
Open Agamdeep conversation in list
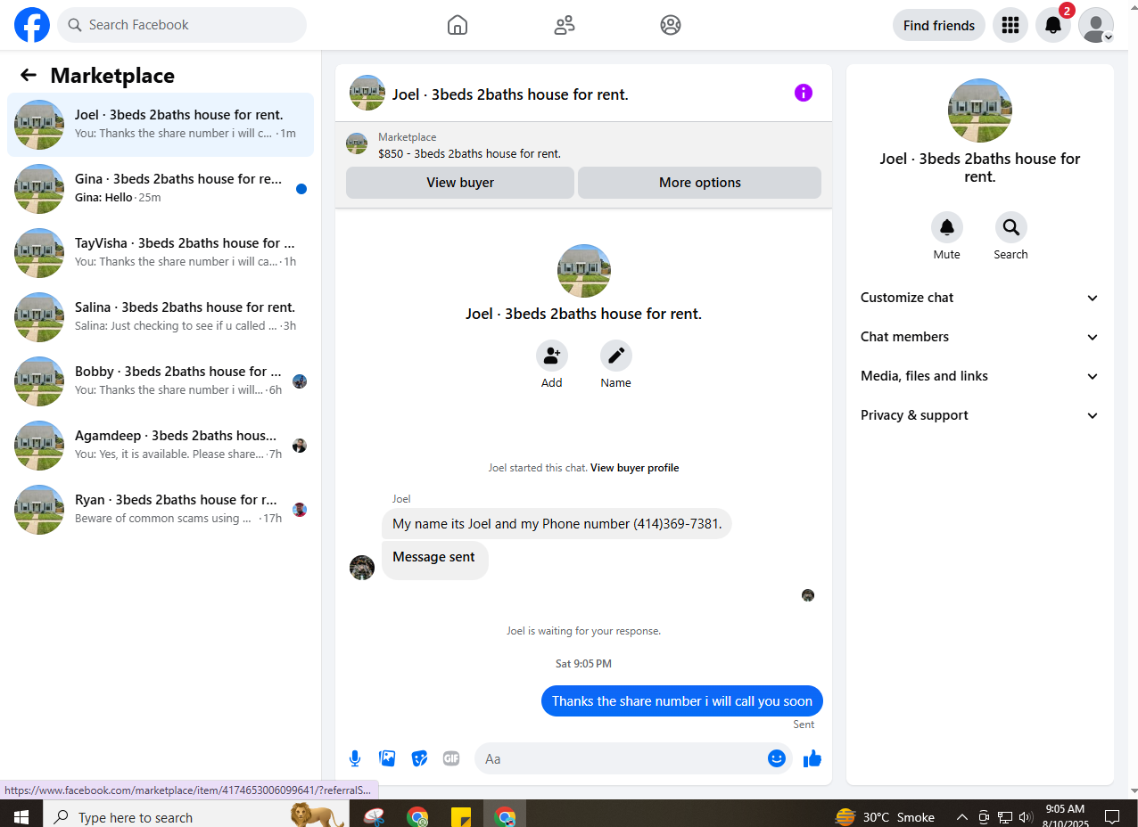click(161, 446)
